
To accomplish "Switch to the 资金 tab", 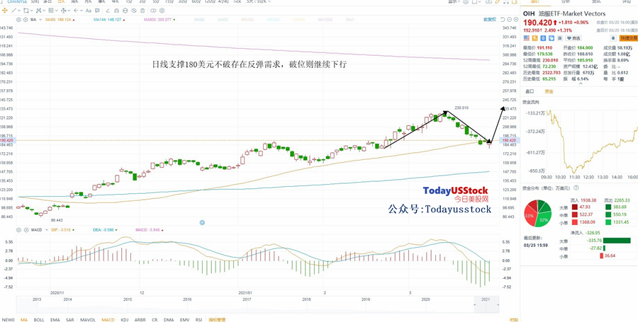I will (549, 91).
